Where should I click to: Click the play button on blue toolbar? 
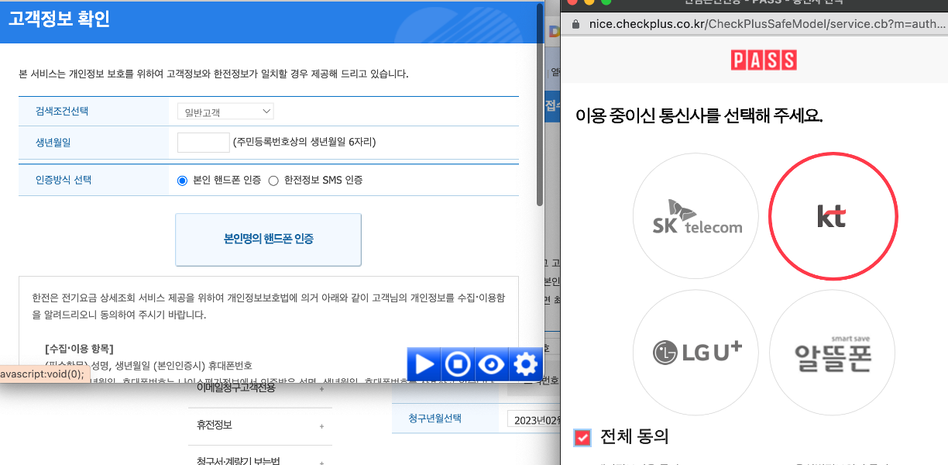424,363
